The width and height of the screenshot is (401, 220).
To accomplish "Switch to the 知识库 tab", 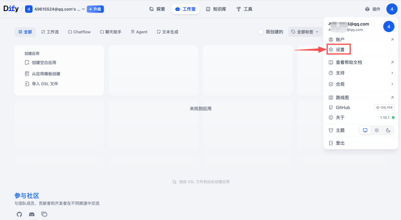I will pyautogui.click(x=216, y=9).
